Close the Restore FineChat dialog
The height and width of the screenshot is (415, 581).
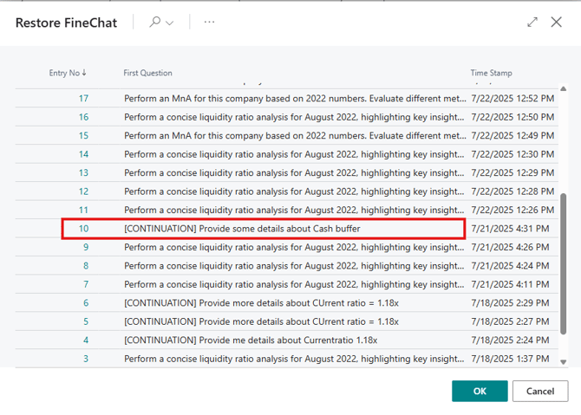tap(557, 23)
